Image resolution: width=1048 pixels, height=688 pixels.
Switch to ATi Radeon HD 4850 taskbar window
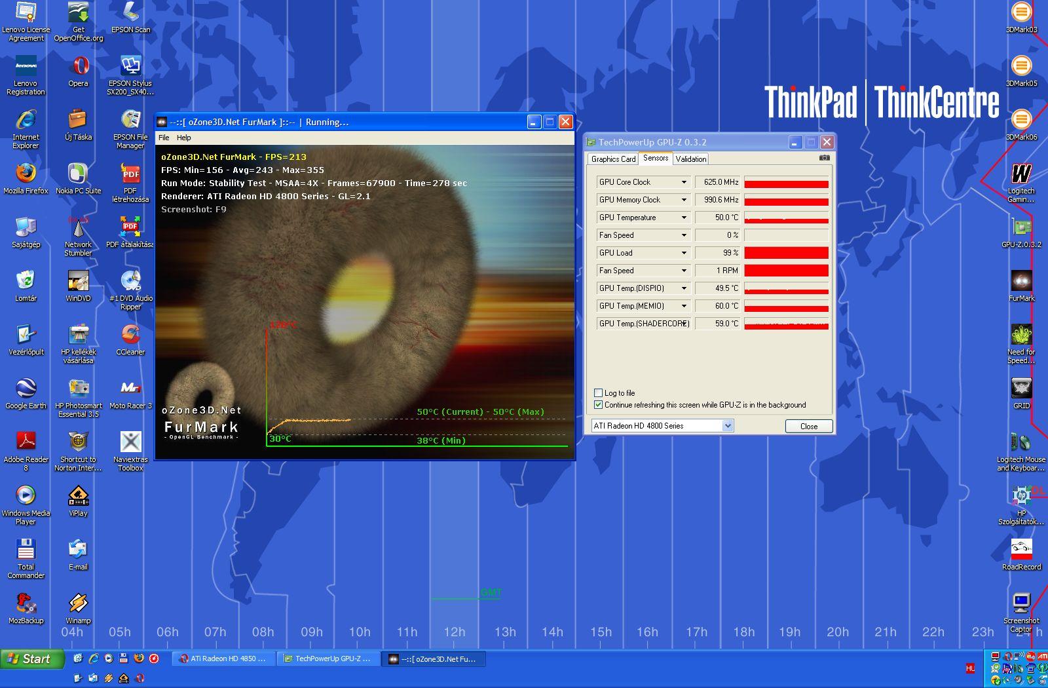click(223, 659)
